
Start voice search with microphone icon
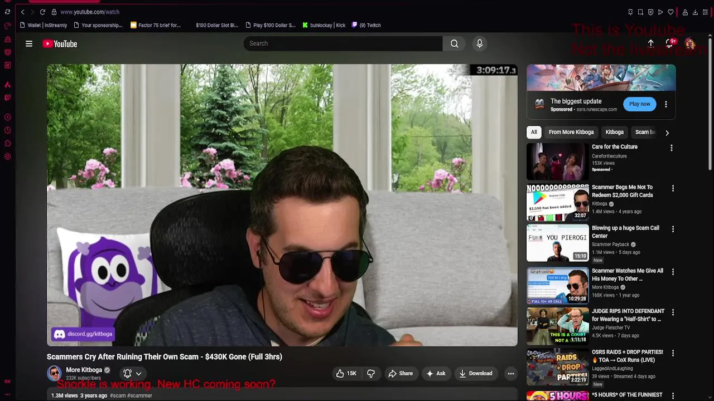[480, 43]
